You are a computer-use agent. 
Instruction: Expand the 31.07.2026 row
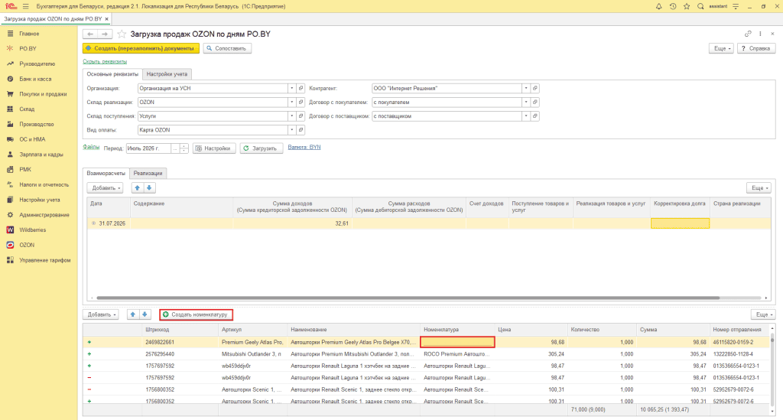[93, 223]
